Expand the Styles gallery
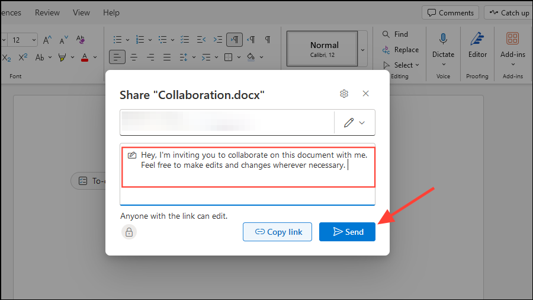Screen dimensions: 533x300 pos(363,50)
